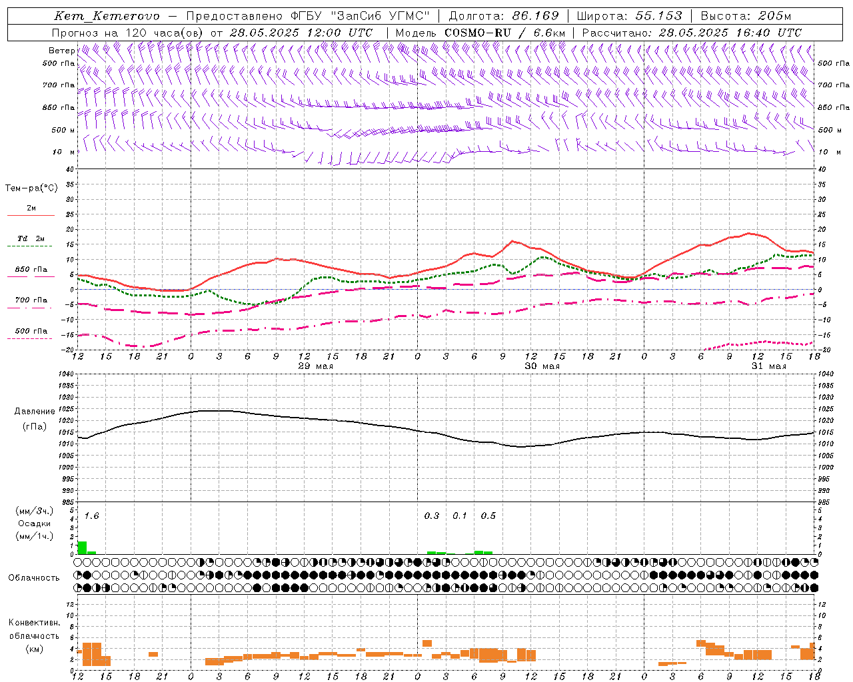
Task: Click the Облачность cloud cover label
Action: (34, 577)
